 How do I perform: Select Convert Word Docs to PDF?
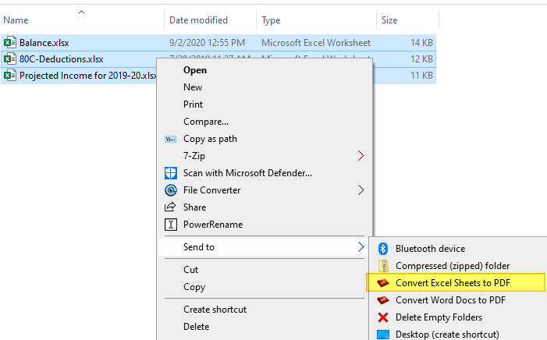450,300
